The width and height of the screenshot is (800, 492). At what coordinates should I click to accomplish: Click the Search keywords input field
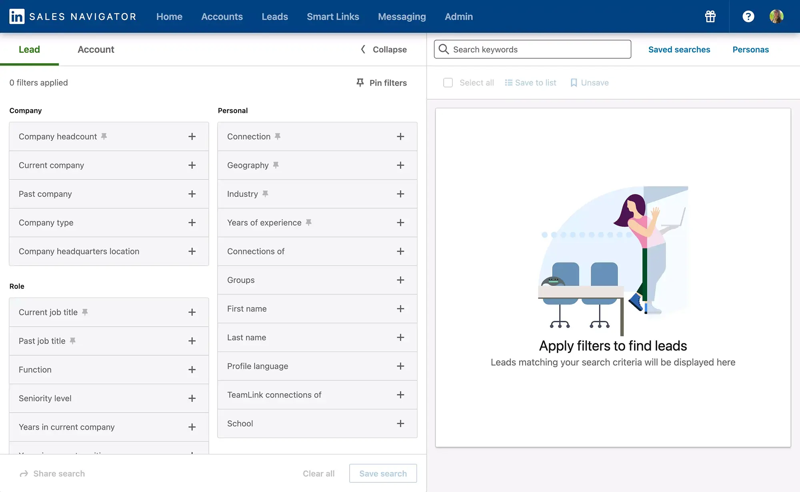pyautogui.click(x=532, y=48)
